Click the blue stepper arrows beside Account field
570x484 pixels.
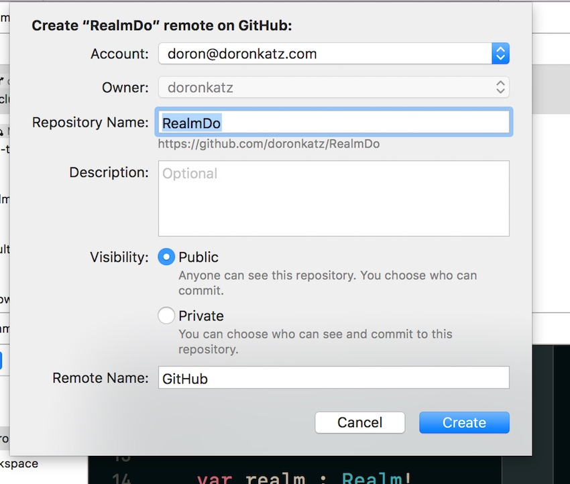pos(500,54)
